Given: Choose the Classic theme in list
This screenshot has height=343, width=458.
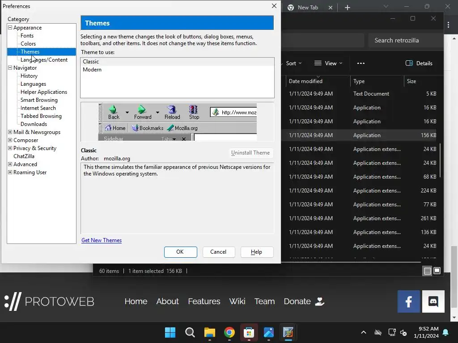Looking at the screenshot, I should pyautogui.click(x=177, y=62).
